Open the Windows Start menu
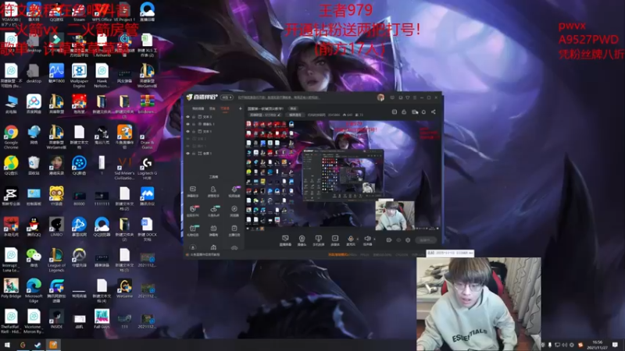This screenshot has width=625, height=351. (x=7, y=345)
